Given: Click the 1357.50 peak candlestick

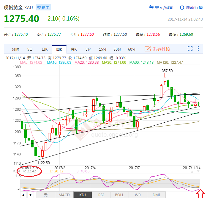Looking at the screenshot, I should pos(165,79).
